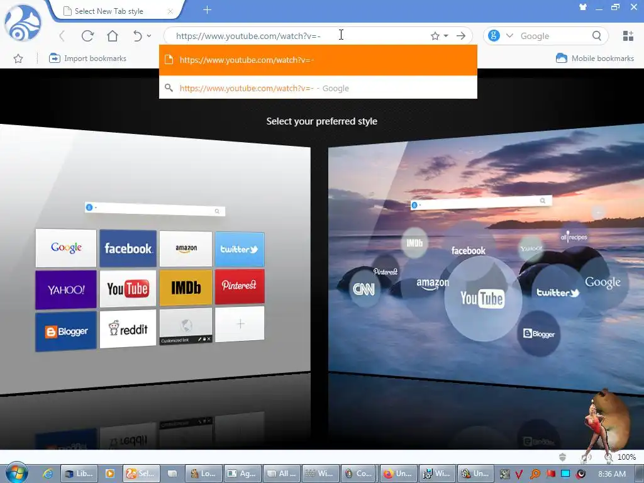Bookmark this page with the star icon
Viewport: 644px width, 483px height.
pos(435,36)
